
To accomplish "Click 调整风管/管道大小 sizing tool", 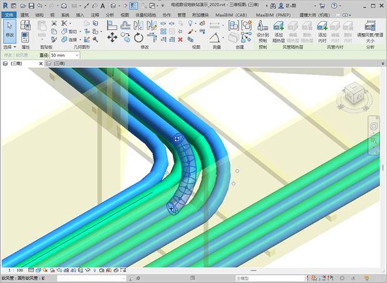I will point(369,26).
